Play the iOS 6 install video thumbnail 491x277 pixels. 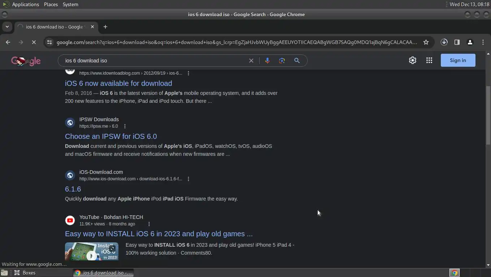pos(92,251)
